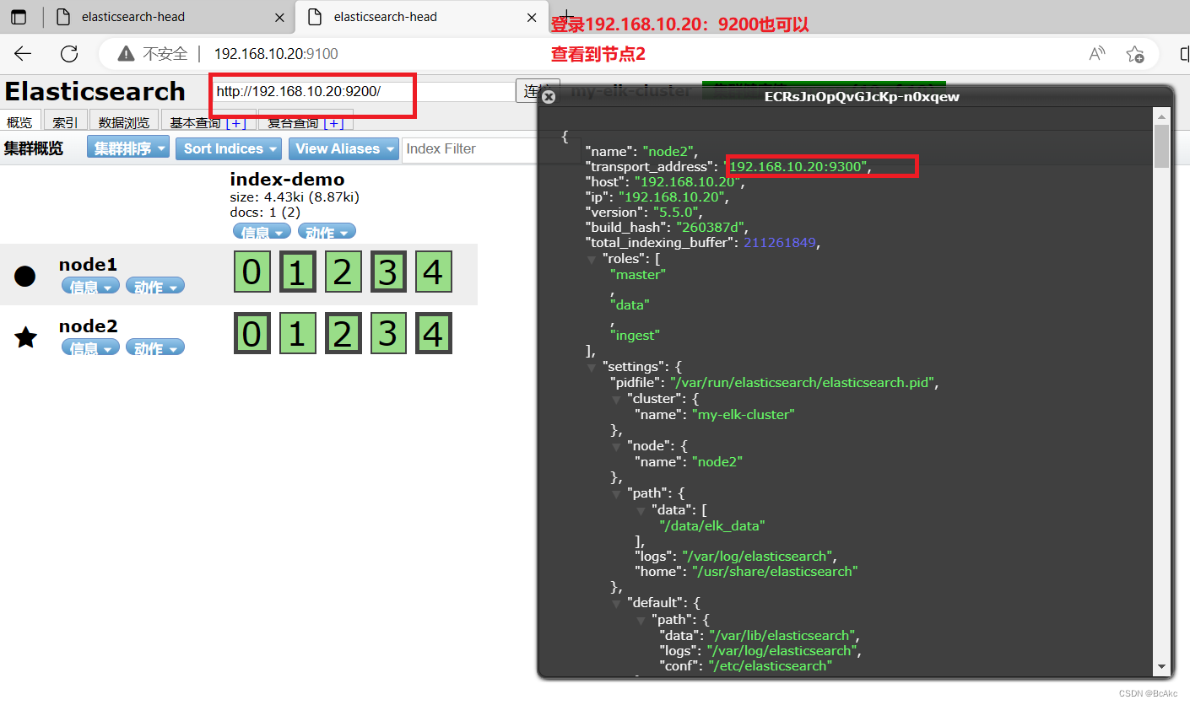1190x705 pixels.
Task: Collapse the "settings" object in JSON
Action: click(592, 368)
